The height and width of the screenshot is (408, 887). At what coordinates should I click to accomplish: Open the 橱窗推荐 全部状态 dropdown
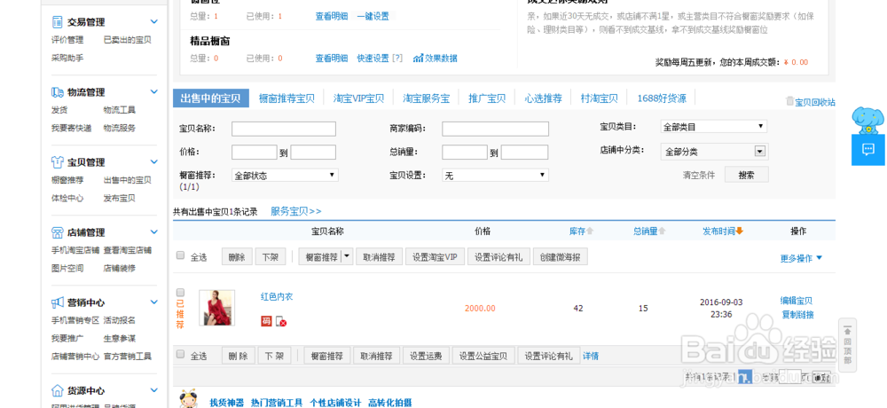(285, 176)
